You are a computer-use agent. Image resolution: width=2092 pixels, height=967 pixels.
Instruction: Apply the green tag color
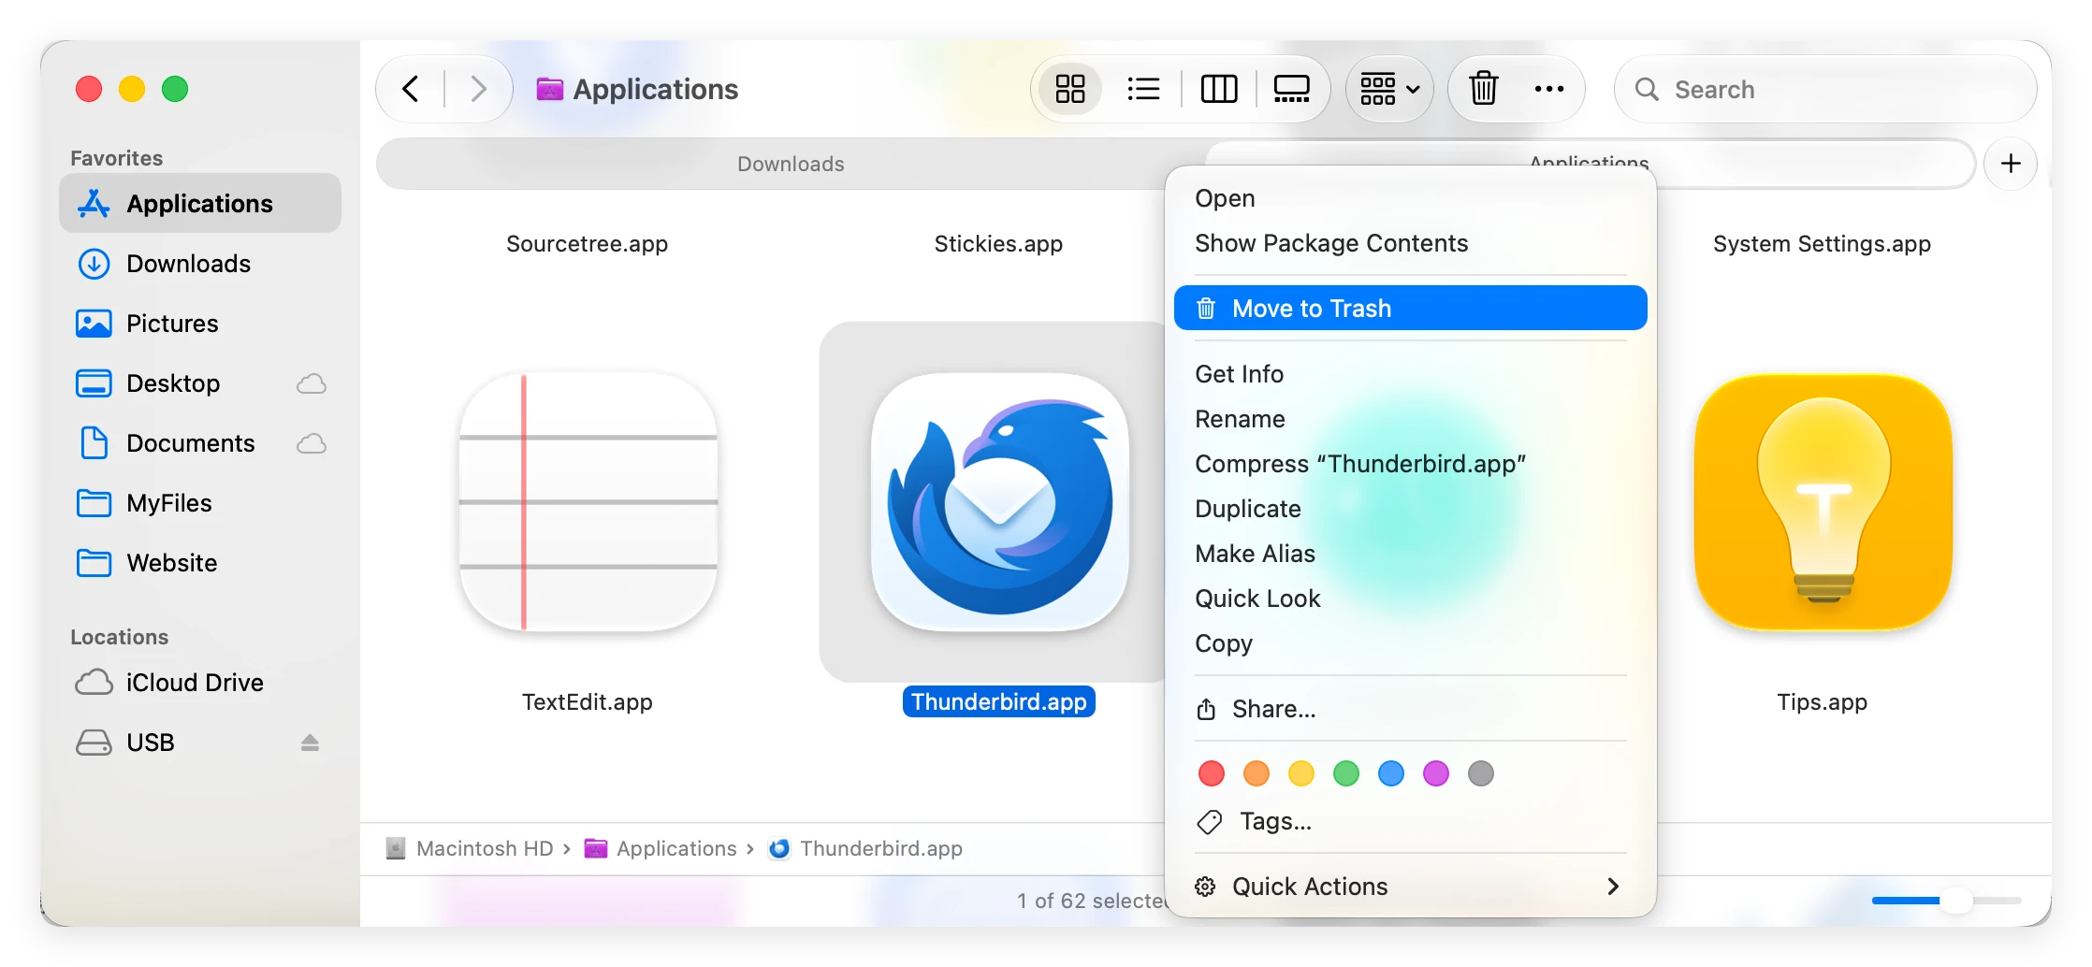pos(1346,773)
